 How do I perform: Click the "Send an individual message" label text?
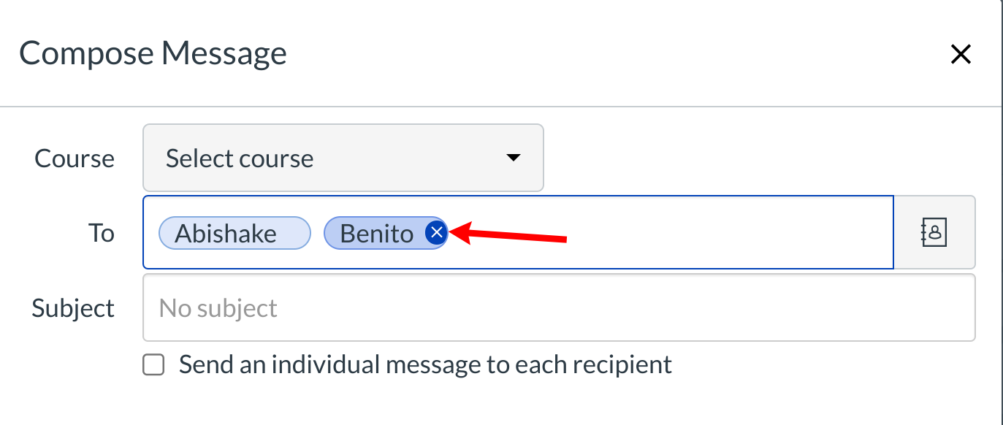(425, 364)
